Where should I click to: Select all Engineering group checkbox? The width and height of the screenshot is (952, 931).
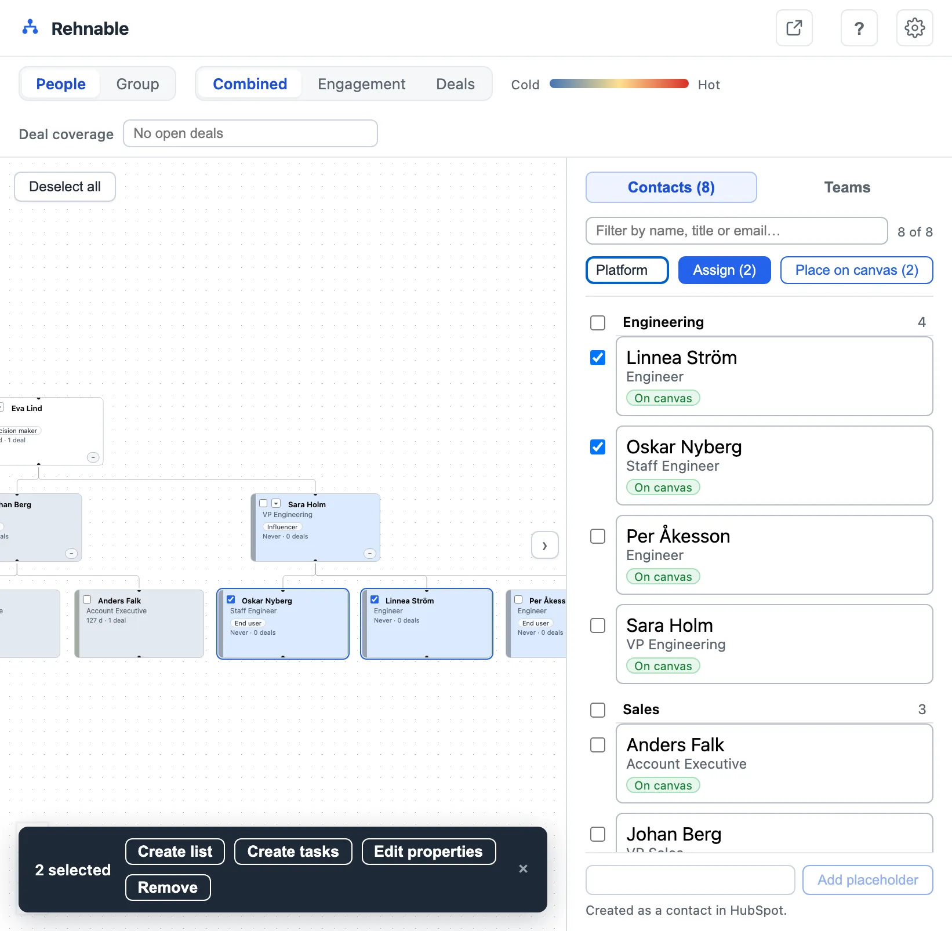598,323
